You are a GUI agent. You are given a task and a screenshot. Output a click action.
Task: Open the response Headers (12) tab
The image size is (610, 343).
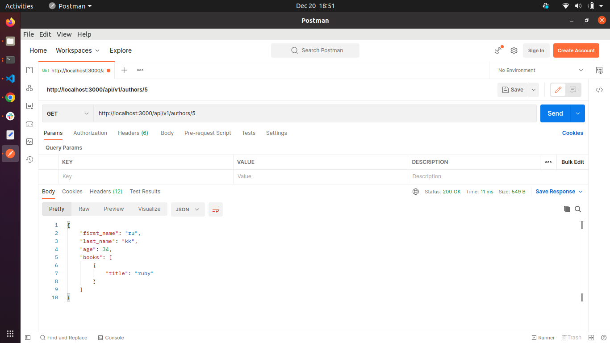(x=106, y=192)
